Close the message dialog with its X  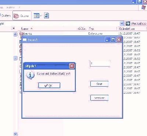tap(72, 66)
